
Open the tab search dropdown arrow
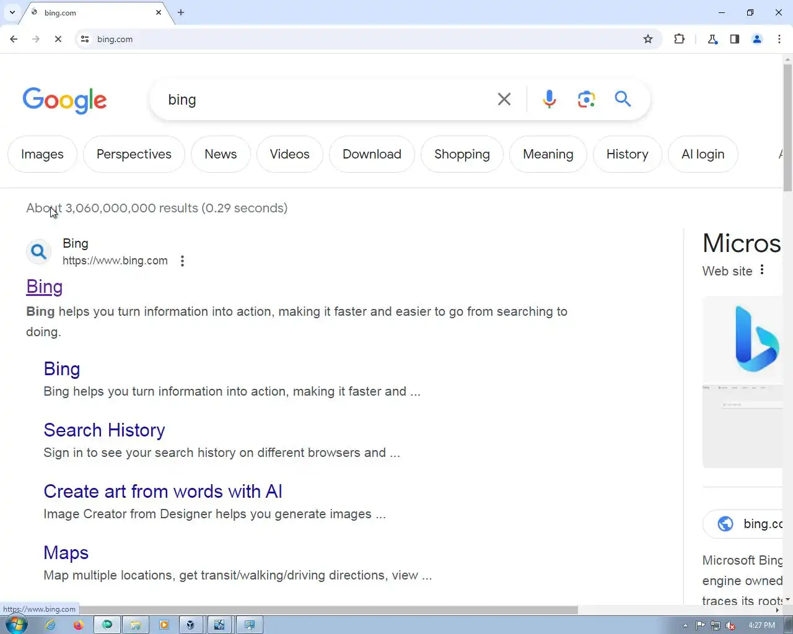click(x=12, y=12)
